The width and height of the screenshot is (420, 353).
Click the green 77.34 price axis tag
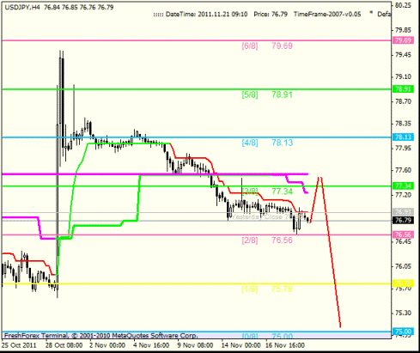pyautogui.click(x=403, y=186)
